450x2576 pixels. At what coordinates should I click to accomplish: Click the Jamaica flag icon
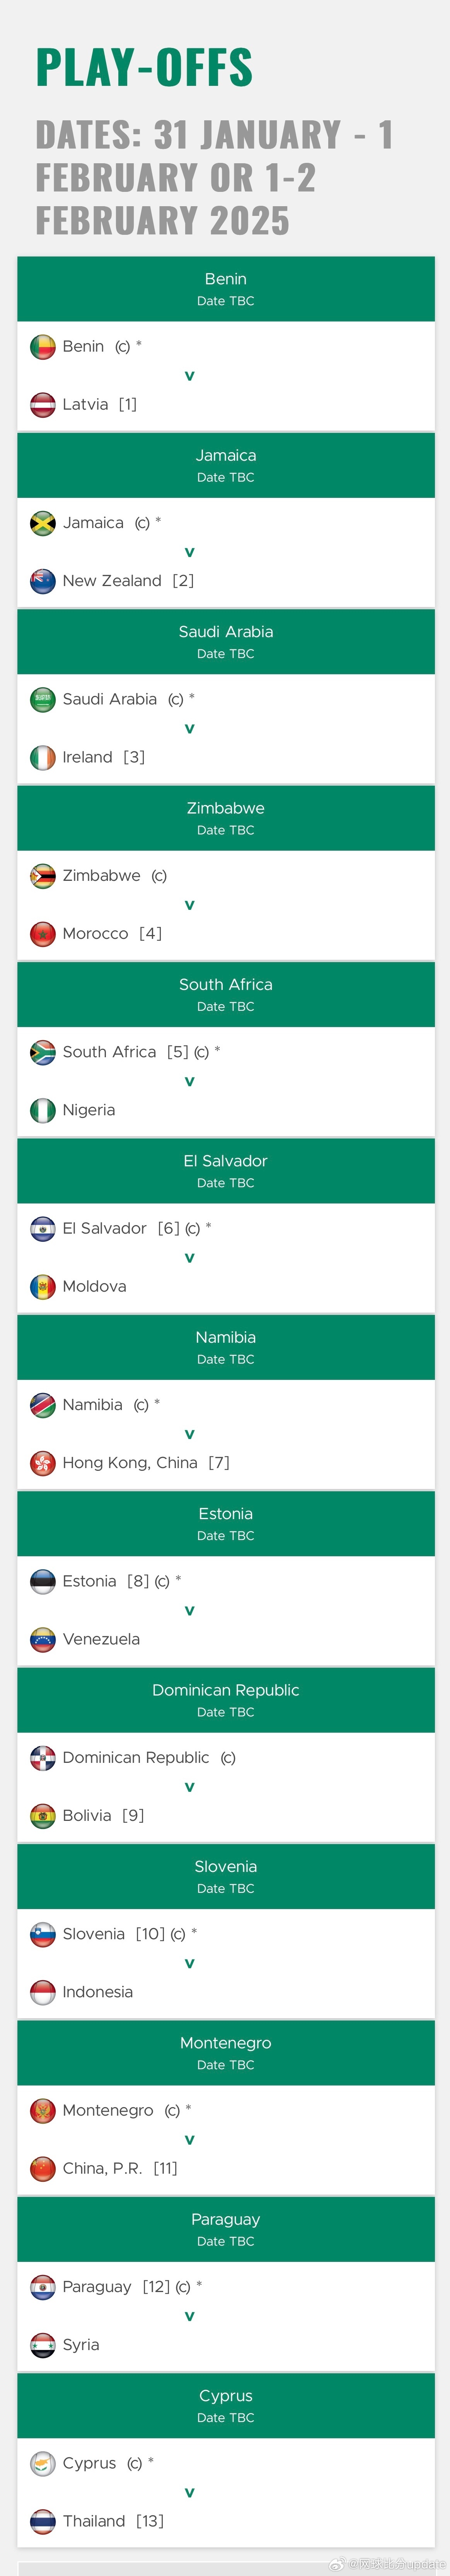pos(43,523)
